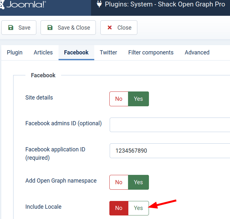
Task: Set Site details to No
Action: coord(119,99)
